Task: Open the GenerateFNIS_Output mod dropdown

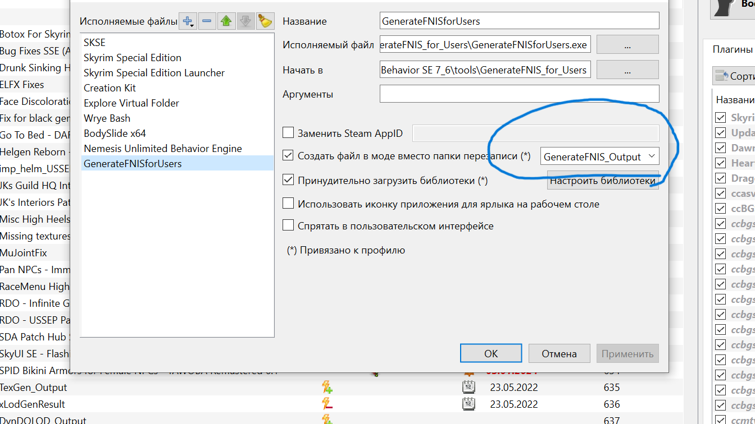Action: click(x=599, y=156)
